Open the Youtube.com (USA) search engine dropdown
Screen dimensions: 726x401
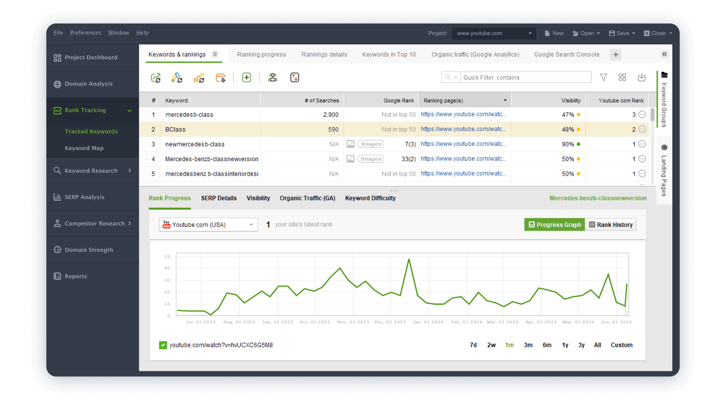(208, 225)
